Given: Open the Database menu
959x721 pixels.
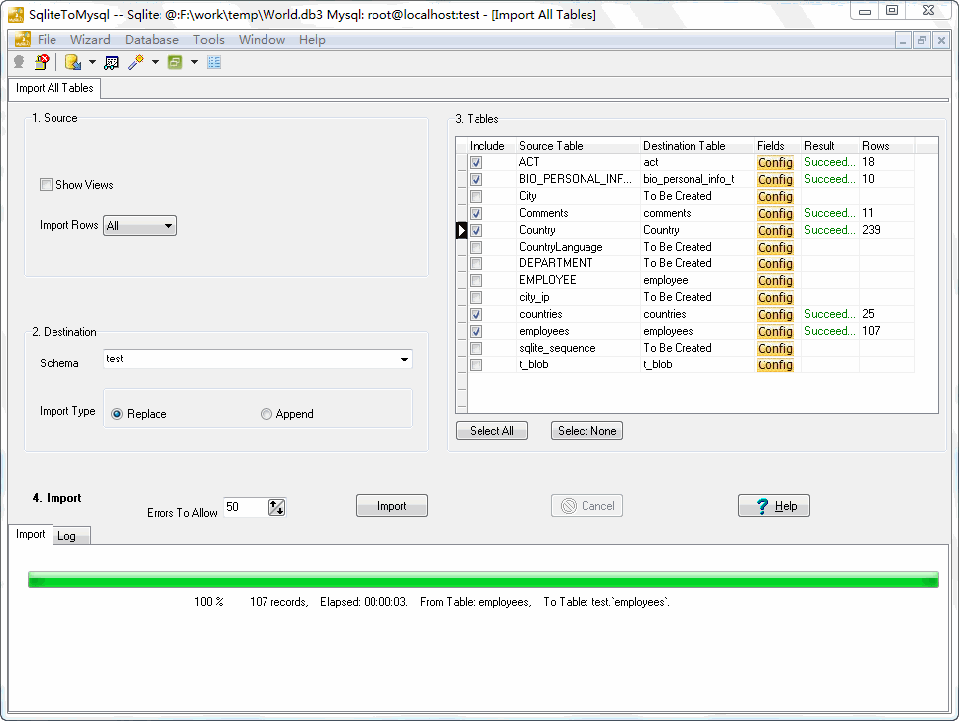Looking at the screenshot, I should (x=152, y=40).
